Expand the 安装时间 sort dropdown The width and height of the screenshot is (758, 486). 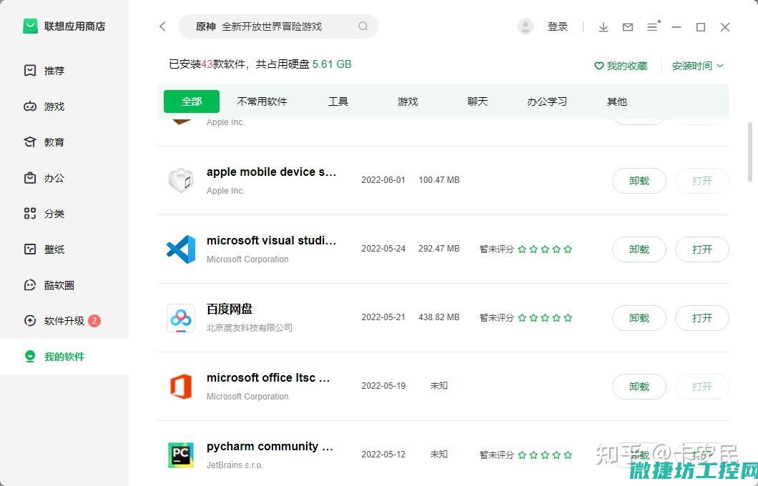[697, 66]
